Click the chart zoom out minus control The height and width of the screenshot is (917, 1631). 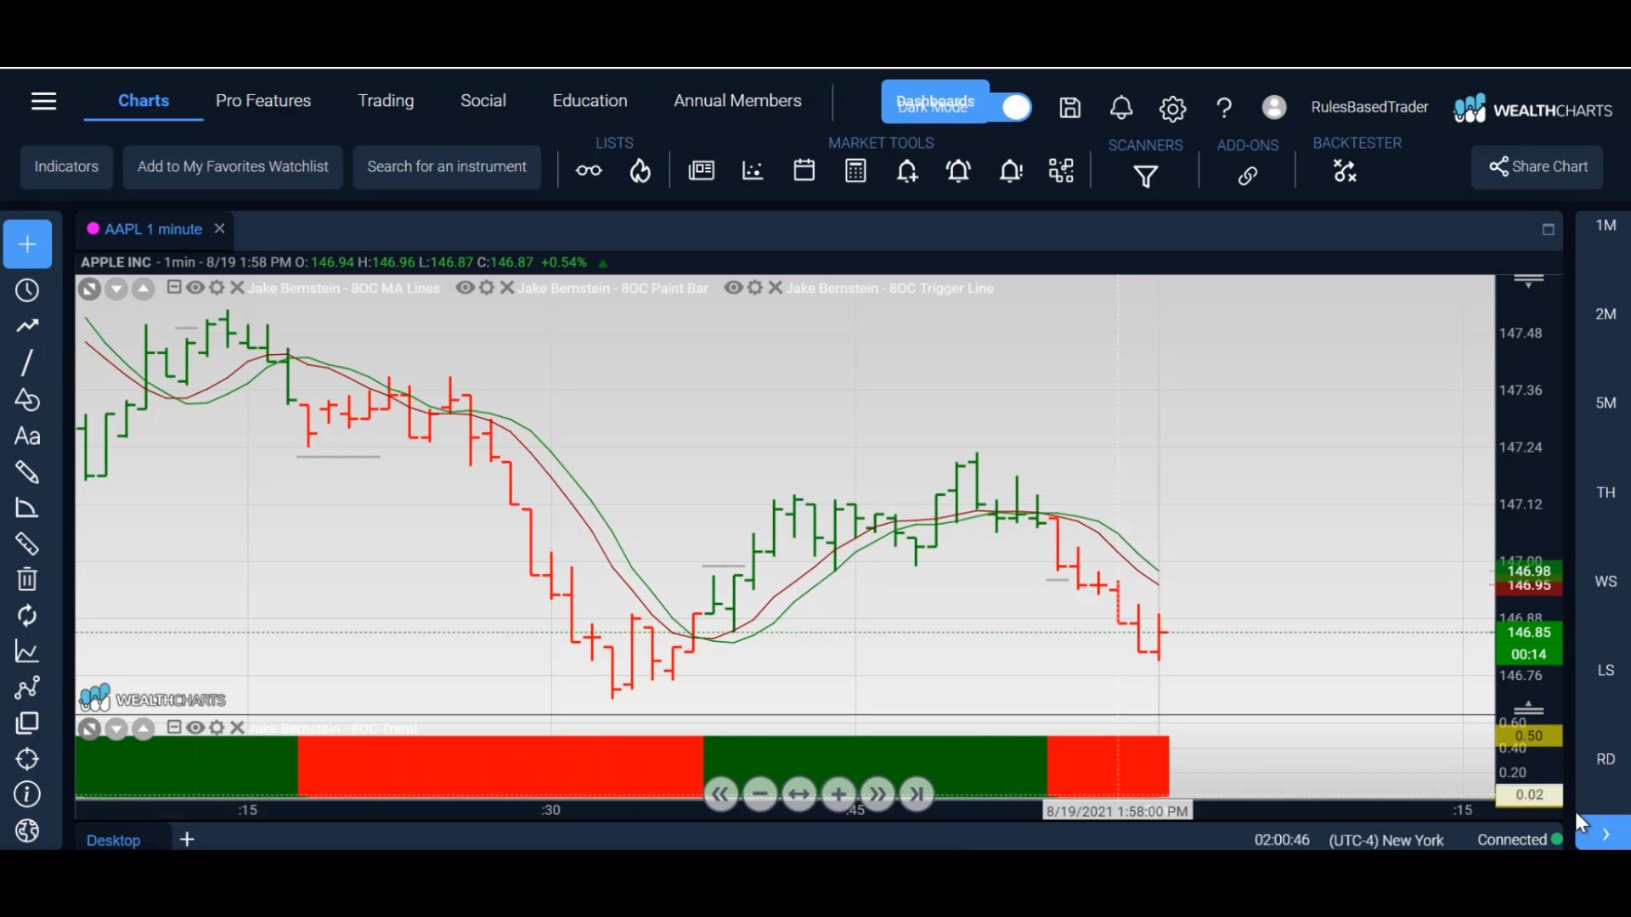[760, 795]
